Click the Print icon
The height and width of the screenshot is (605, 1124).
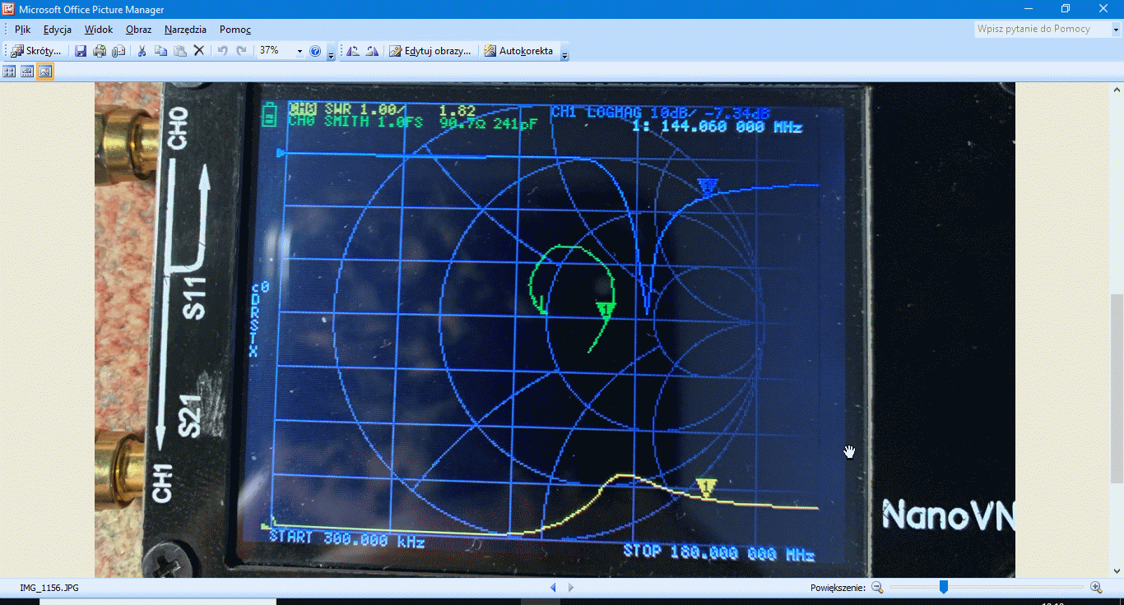(100, 51)
